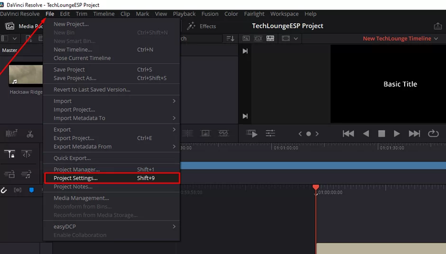Click the sort media button
The image size is (446, 254).
pos(230,38)
